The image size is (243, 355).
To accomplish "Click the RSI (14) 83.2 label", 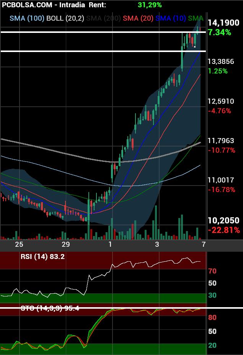I will tap(42, 257).
